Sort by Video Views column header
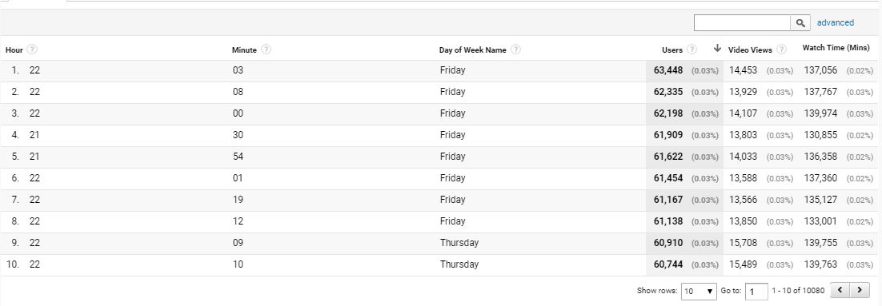The width and height of the screenshot is (882, 306). (x=750, y=50)
